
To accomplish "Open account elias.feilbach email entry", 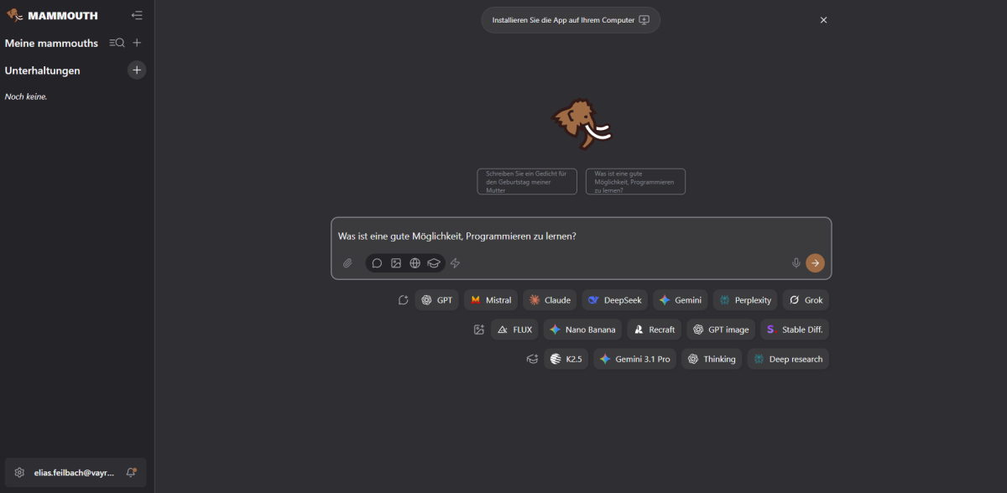I will 74,472.
